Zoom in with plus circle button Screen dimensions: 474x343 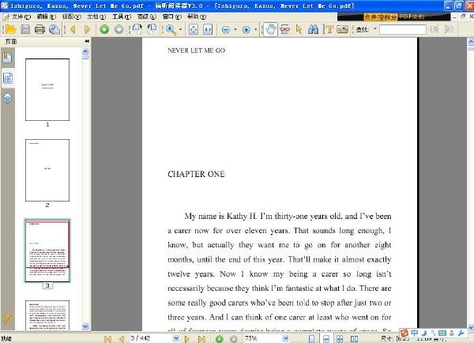pyautogui.click(x=246, y=30)
